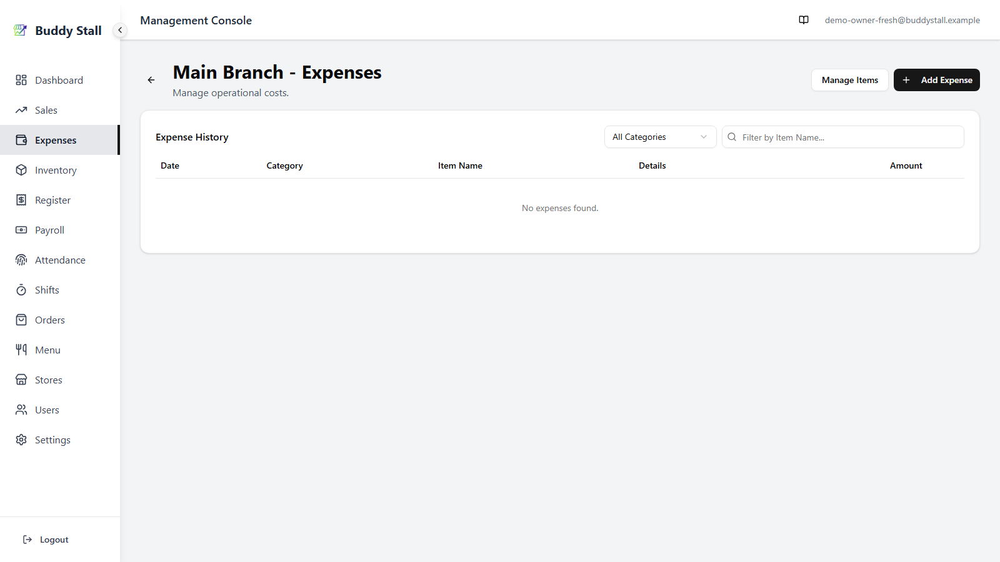Screen dimensions: 1000x562
Task: Click the Add Expense button
Action: [x=937, y=80]
